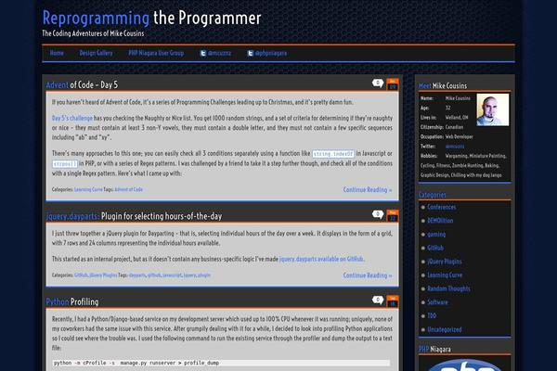Screen dimensions: 557x371
Task: Continue Reading the jquery.dayparts post
Action: click(368, 275)
